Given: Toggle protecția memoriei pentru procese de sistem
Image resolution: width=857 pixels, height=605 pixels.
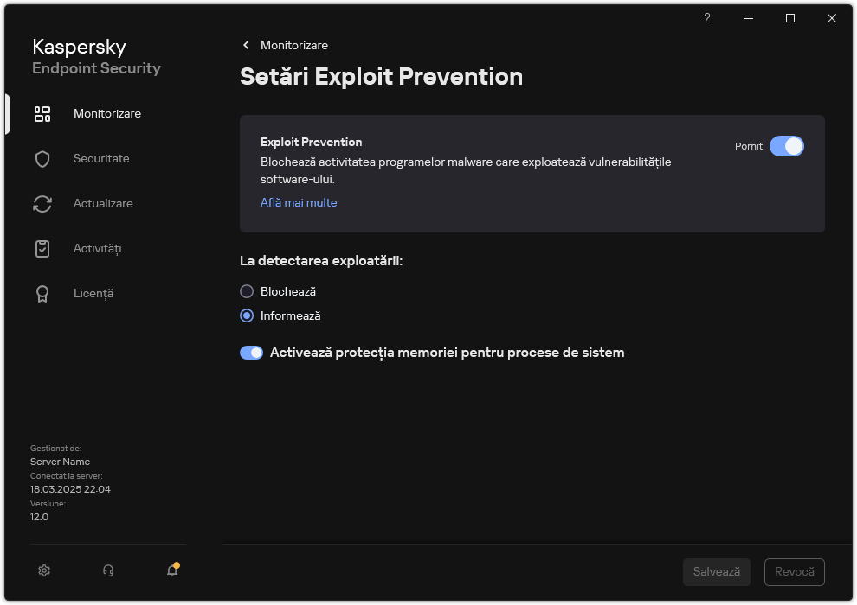Looking at the screenshot, I should pyautogui.click(x=251, y=352).
